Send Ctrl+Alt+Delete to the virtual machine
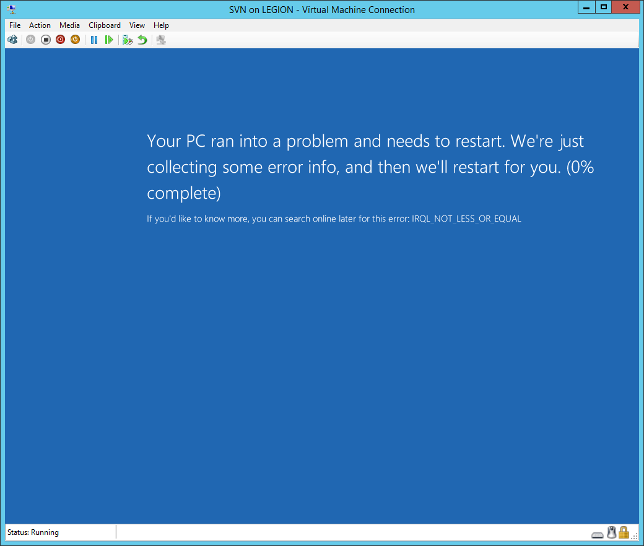Screen dimensions: 644x546 pyautogui.click(x=12, y=40)
